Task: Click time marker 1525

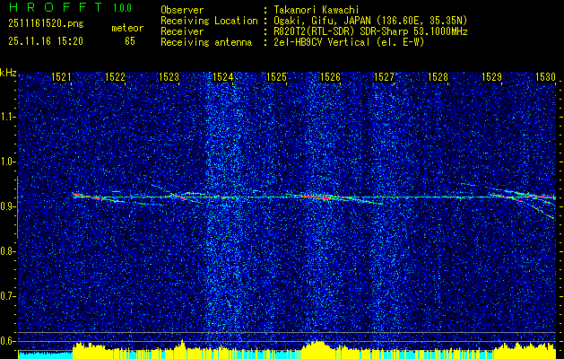Action: pyautogui.click(x=276, y=76)
